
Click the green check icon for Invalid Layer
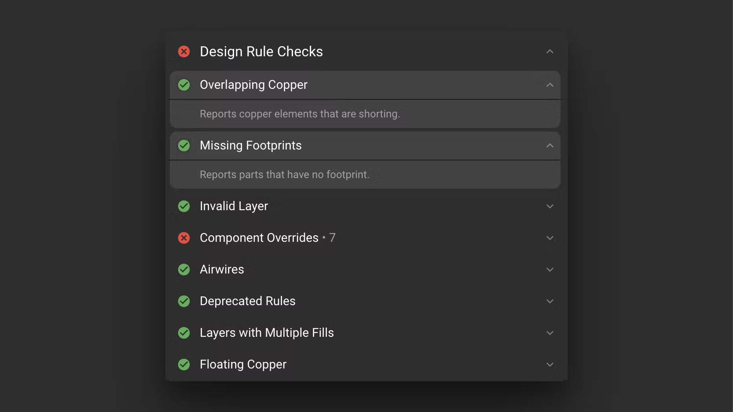(184, 206)
